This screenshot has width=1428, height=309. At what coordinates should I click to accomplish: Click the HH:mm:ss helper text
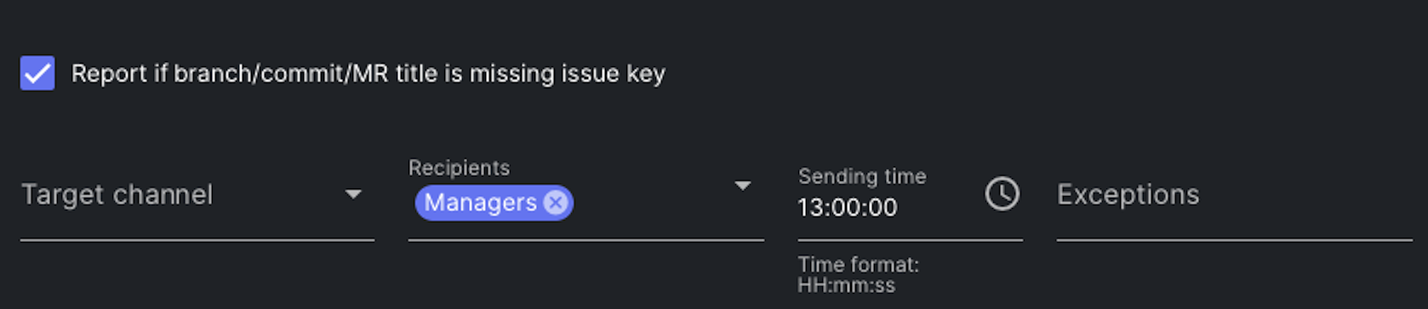[847, 286]
